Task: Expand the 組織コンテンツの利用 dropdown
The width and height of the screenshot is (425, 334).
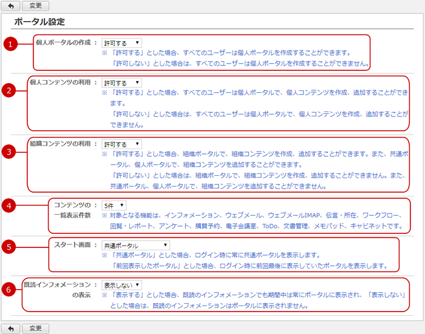Action: pyautogui.click(x=121, y=145)
